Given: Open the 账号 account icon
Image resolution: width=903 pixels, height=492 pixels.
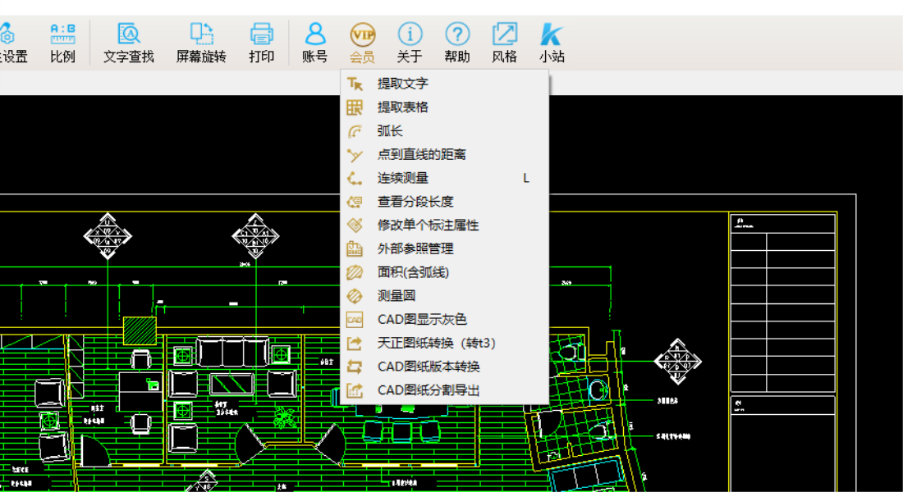Looking at the screenshot, I should [x=315, y=34].
